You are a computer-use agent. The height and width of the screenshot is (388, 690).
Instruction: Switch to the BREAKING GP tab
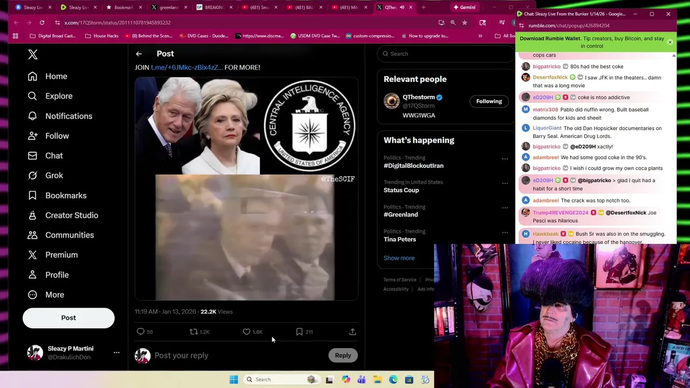click(x=213, y=8)
